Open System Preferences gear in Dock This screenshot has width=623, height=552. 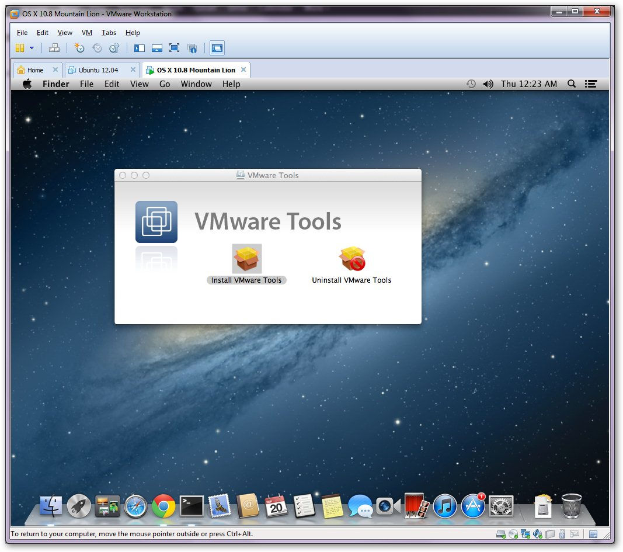pos(501,506)
